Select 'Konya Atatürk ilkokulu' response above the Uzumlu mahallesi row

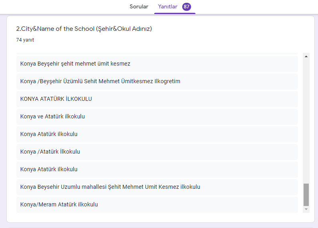[49, 169]
